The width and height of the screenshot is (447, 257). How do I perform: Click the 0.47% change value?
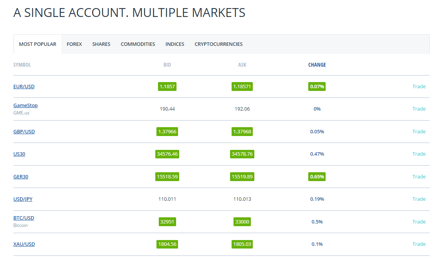(317, 154)
